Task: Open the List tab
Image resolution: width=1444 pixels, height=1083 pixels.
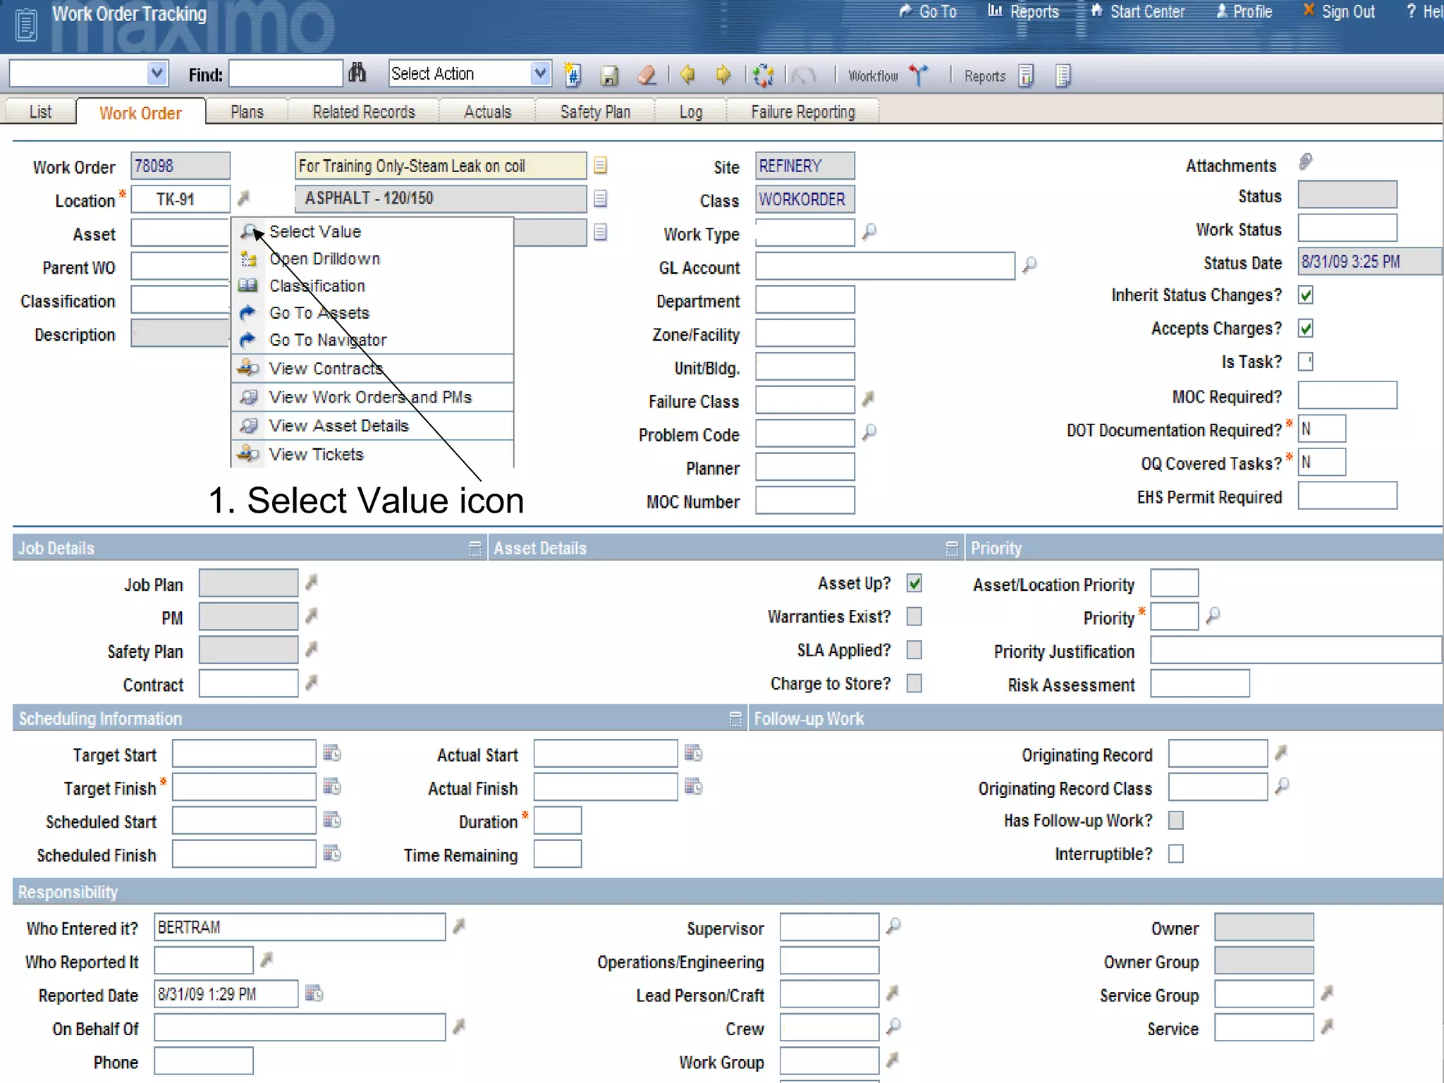Action: click(x=40, y=112)
